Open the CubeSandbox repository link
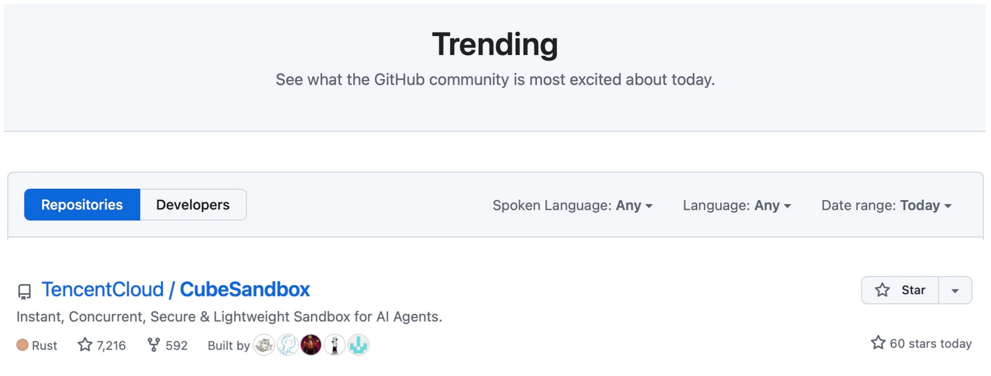This screenshot has height=376, width=991. [x=245, y=289]
